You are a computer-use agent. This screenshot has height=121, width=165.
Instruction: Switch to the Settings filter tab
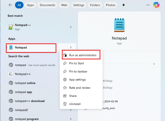tap(78, 5)
